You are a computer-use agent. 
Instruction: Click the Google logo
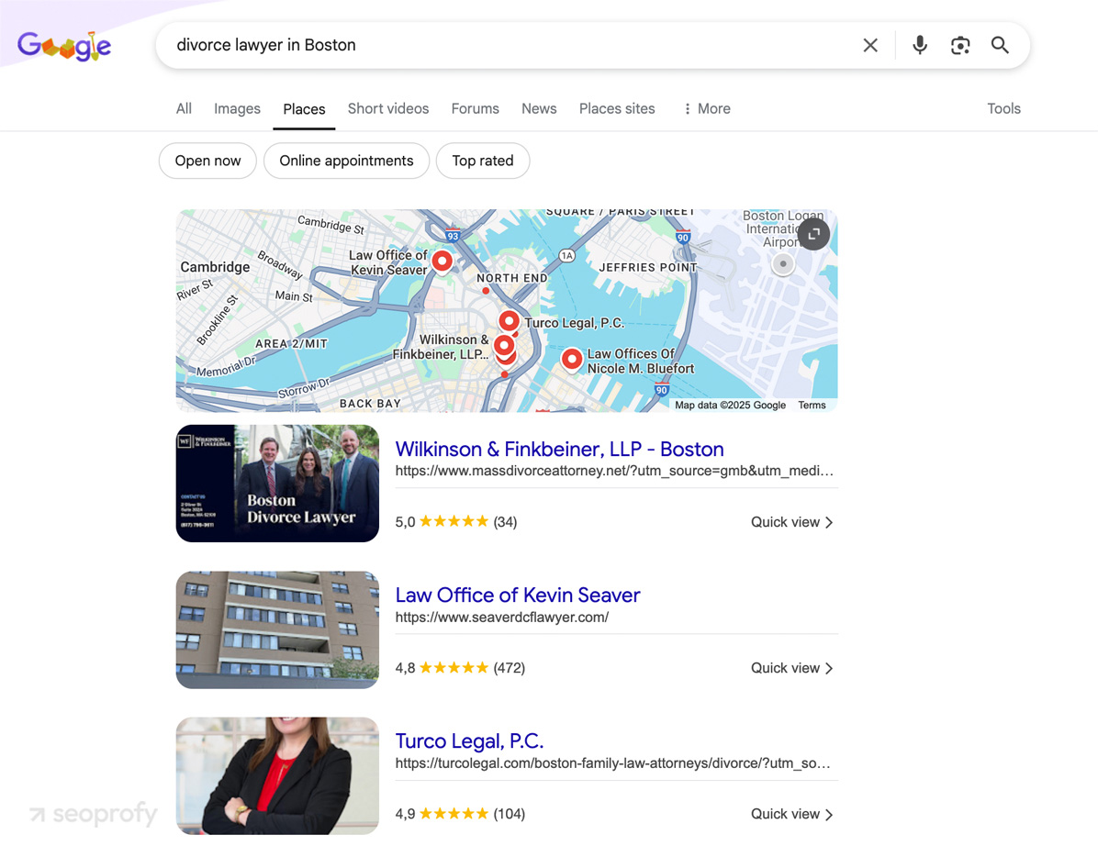click(x=64, y=46)
